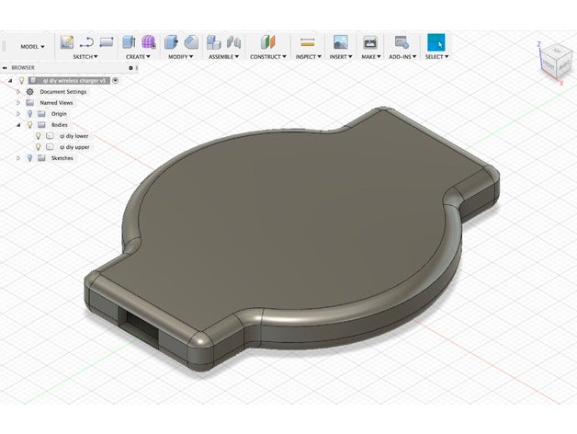
Task: Open the SELECT menu
Action: pos(436,57)
